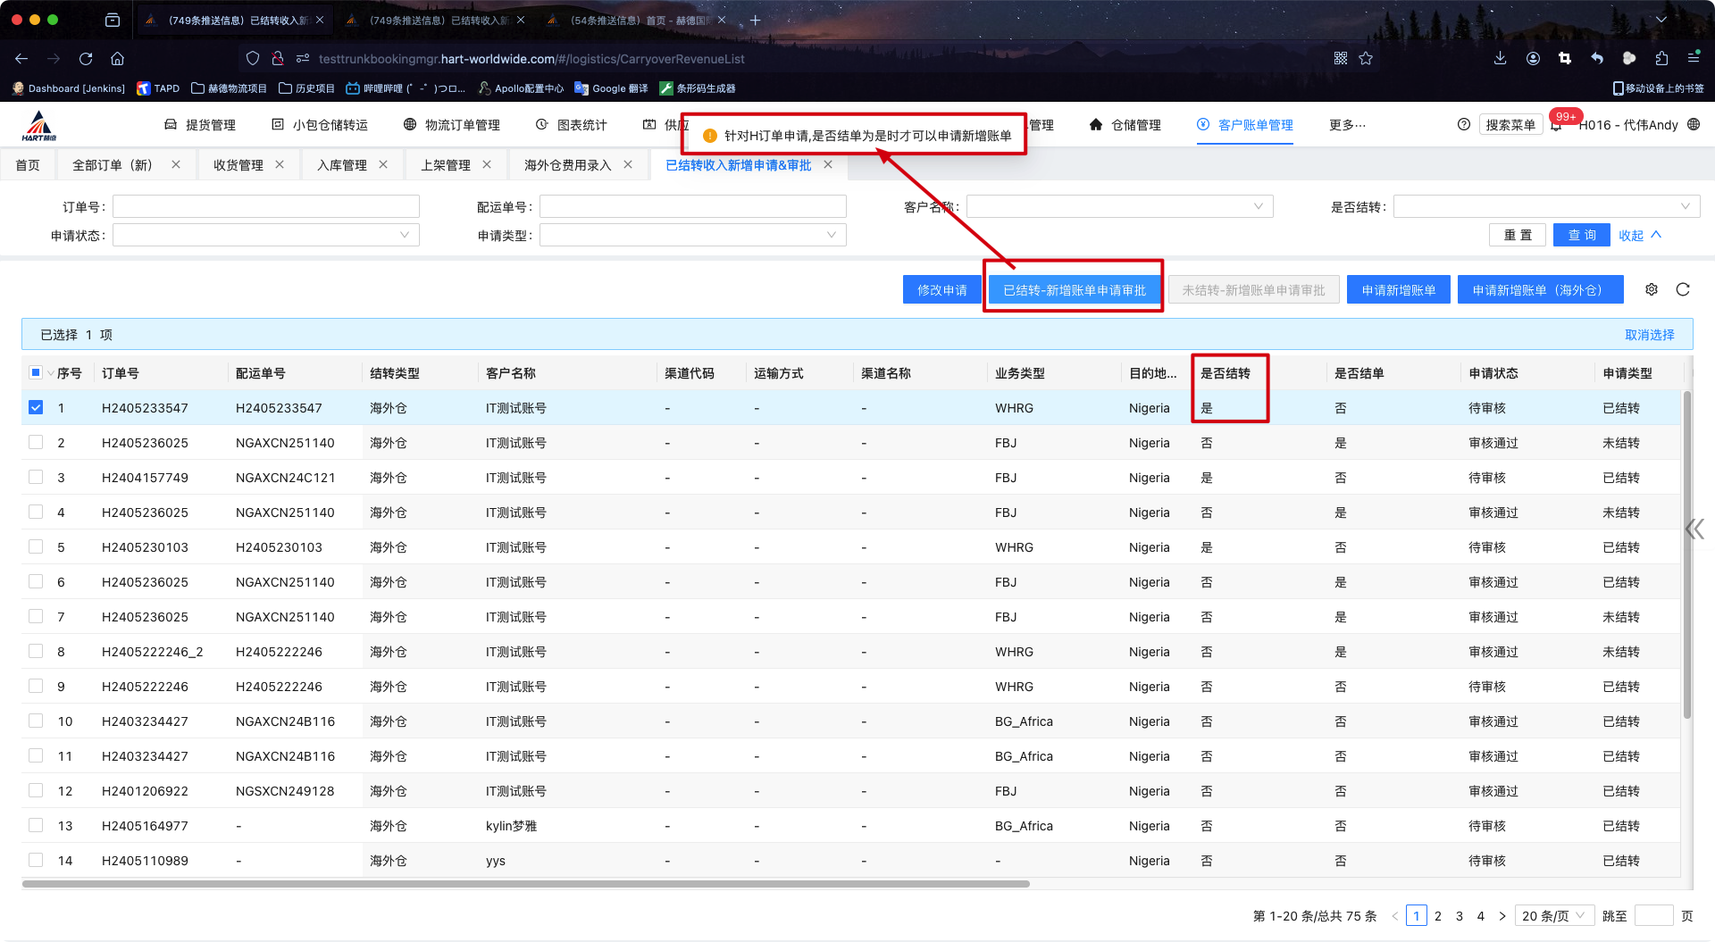Reload the page in browser toolbar
1715x942 pixels.
click(x=86, y=59)
